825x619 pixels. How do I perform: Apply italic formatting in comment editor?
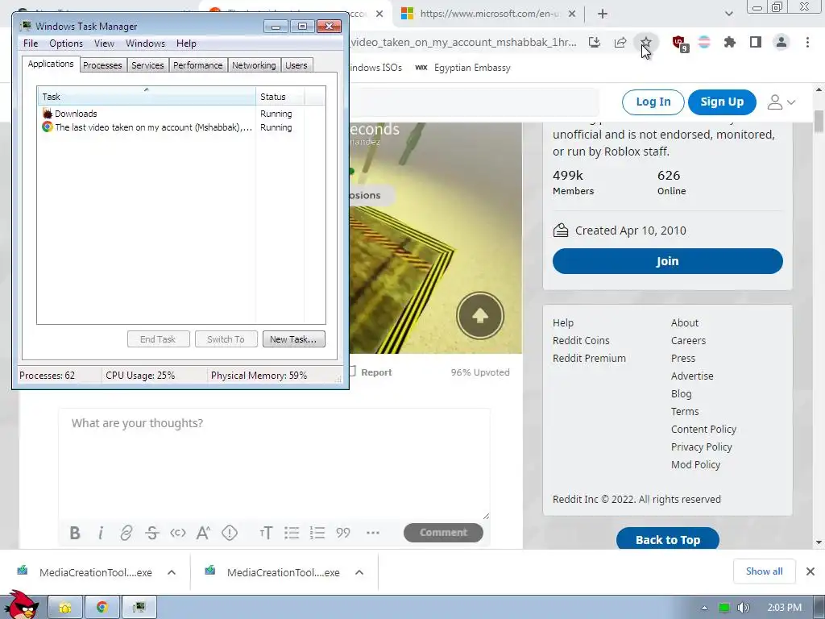[x=101, y=533]
